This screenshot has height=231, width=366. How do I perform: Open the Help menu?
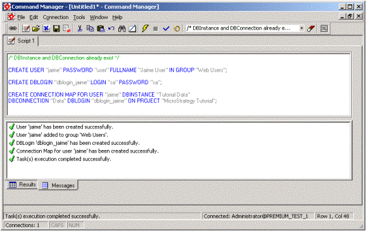tap(117, 17)
